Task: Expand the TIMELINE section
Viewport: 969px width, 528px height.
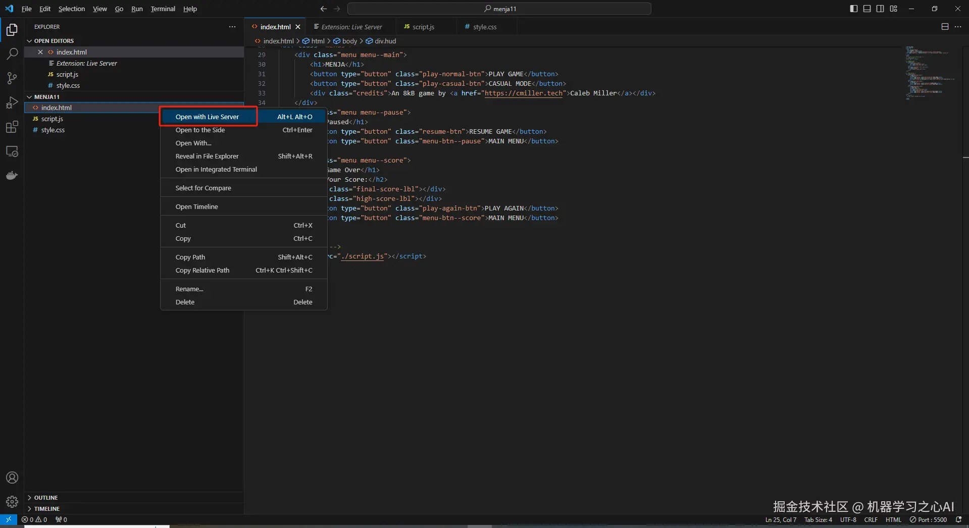Action: click(46, 509)
